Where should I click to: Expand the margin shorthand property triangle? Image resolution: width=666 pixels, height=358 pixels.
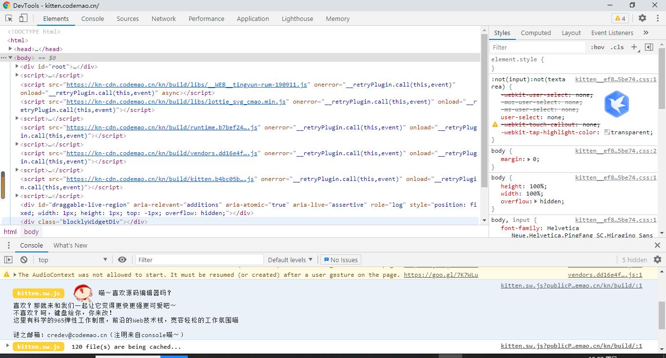(x=529, y=159)
